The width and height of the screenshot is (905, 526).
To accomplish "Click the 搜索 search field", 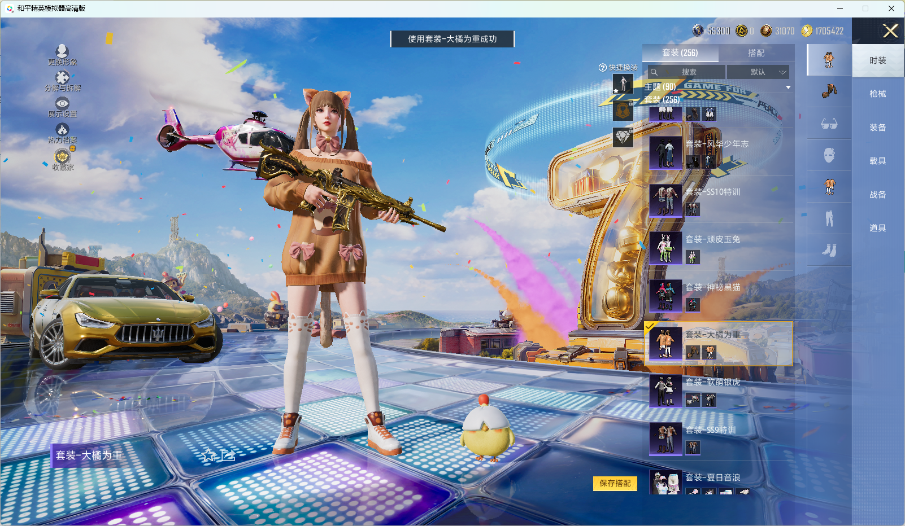I will coord(686,72).
